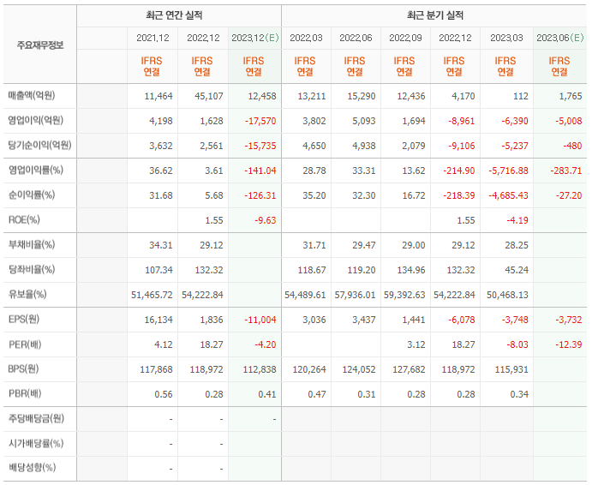Click the EPS value 16,134
The height and width of the screenshot is (485, 592).
coord(158,320)
